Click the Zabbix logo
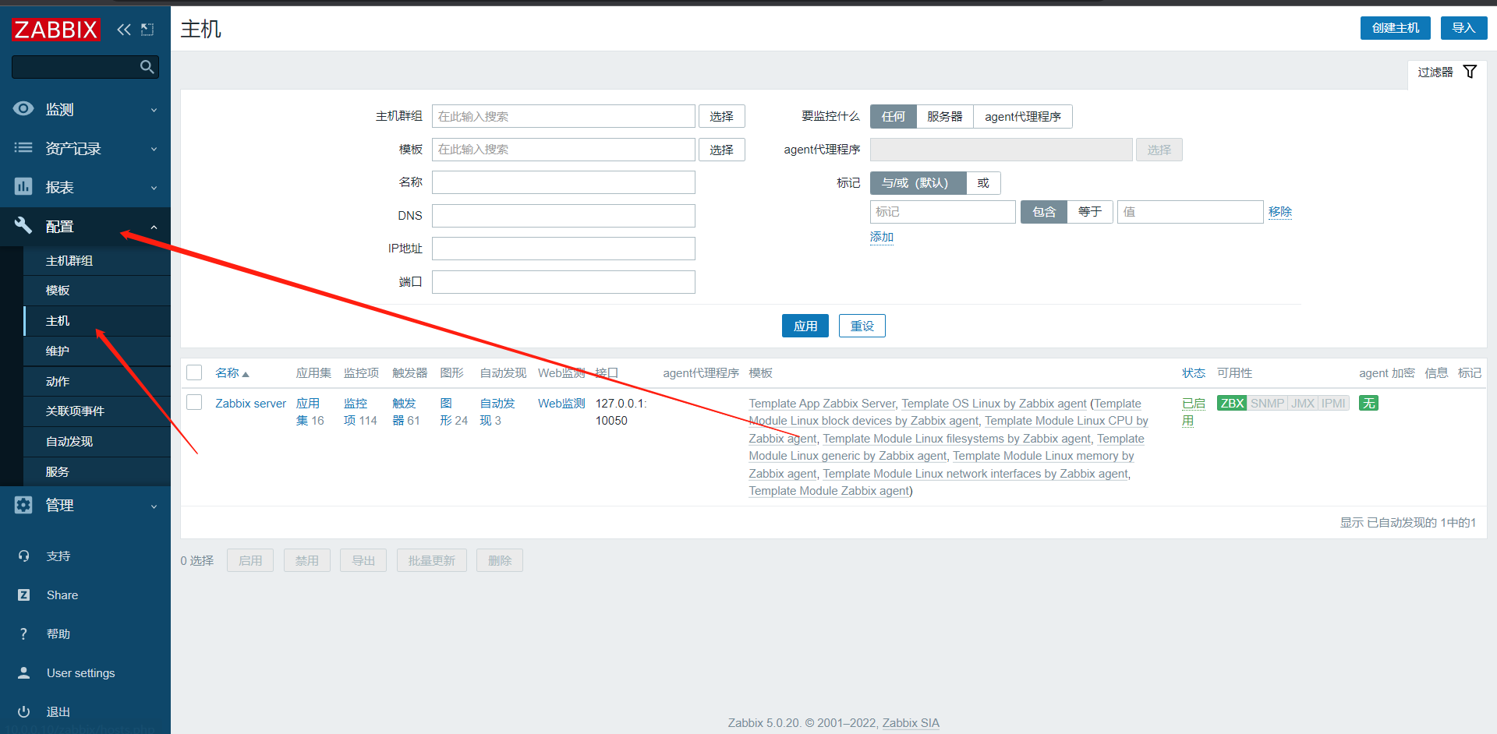 click(x=56, y=30)
